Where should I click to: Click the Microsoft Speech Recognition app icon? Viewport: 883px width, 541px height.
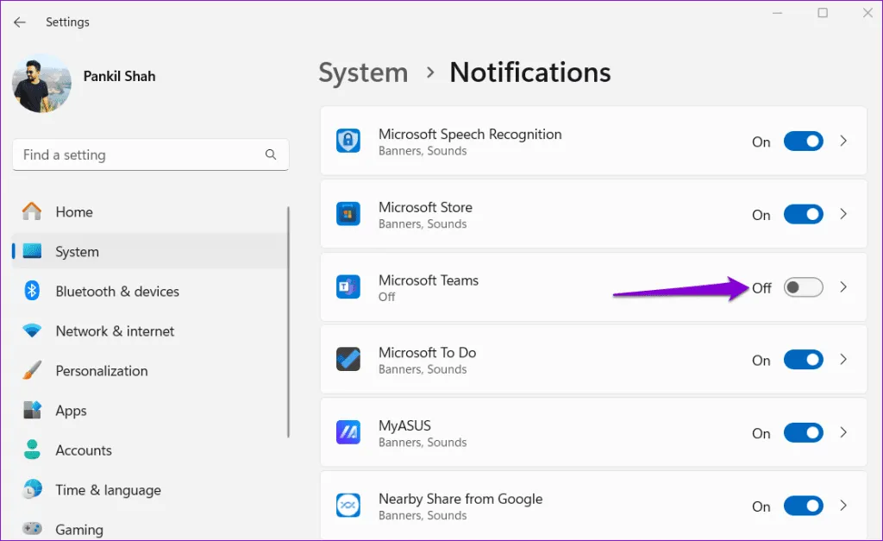(348, 142)
